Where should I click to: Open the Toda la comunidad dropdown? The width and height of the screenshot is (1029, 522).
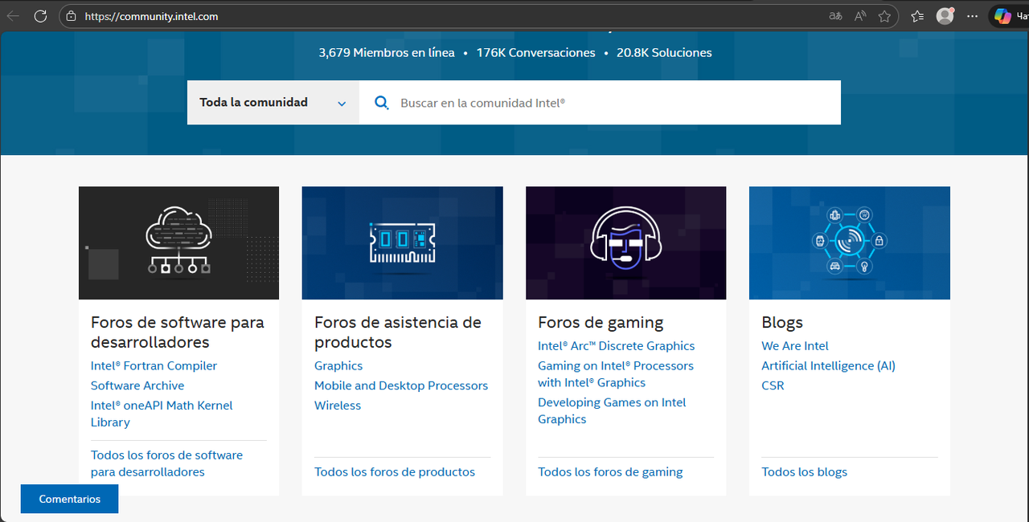(273, 103)
